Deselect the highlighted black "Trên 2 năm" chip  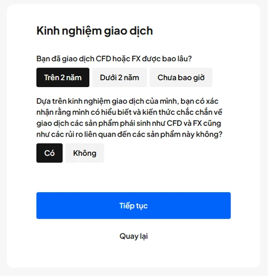point(63,78)
